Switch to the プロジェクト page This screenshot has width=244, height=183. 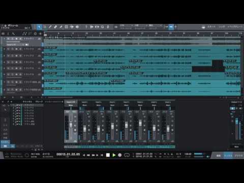coord(235,27)
